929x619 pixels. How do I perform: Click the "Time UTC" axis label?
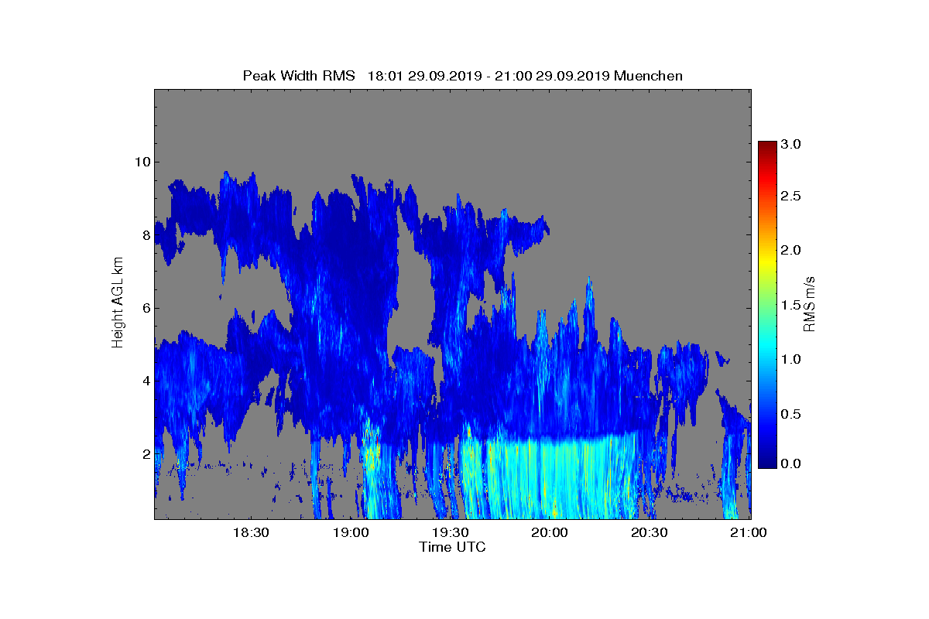[x=453, y=547]
